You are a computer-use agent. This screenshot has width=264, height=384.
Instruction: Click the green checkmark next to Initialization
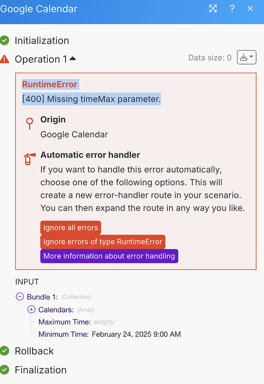[x=5, y=40]
